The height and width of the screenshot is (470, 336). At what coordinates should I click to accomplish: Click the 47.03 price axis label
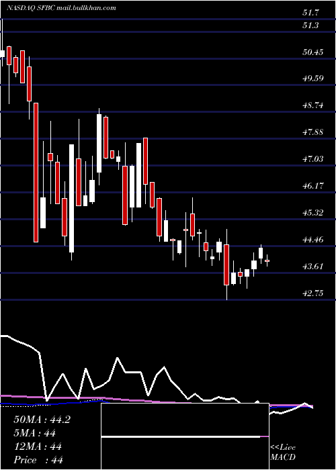(x=313, y=158)
